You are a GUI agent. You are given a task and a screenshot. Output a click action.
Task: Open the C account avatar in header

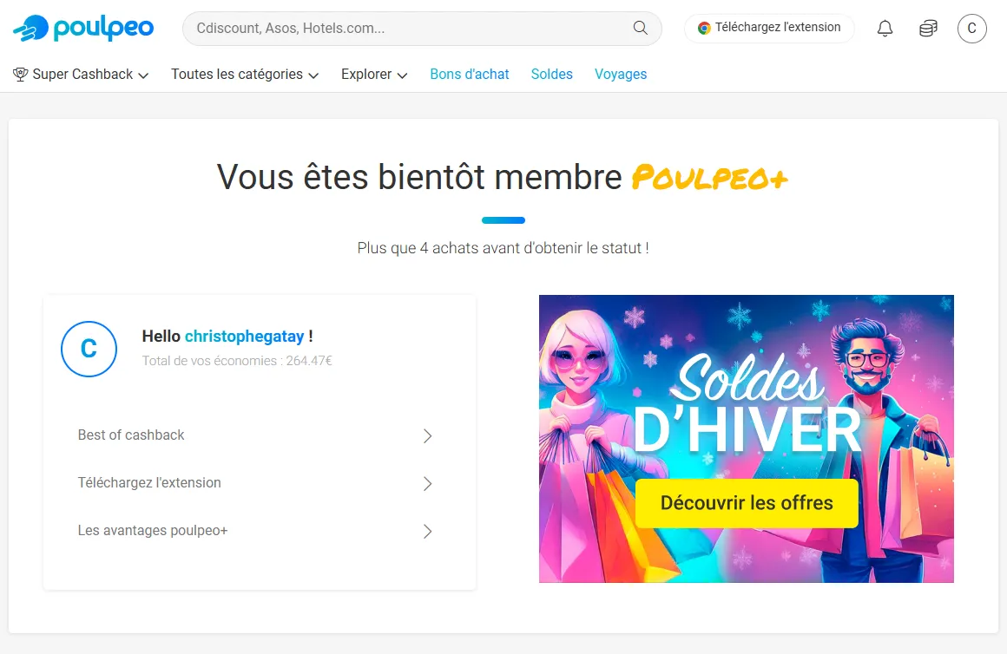pyautogui.click(x=971, y=29)
